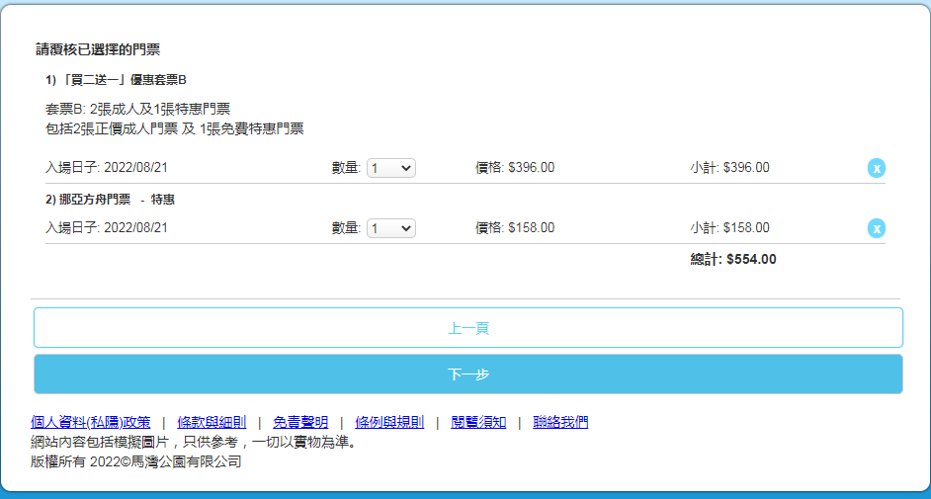This screenshot has width=931, height=499.
Task: Open 條款與細則 link
Action: 212,422
